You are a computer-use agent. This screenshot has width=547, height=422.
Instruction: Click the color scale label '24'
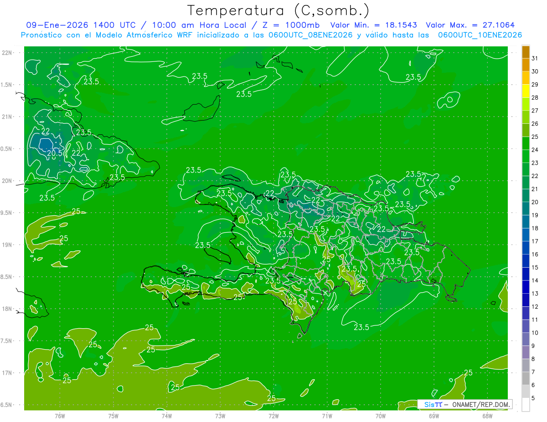click(535, 150)
